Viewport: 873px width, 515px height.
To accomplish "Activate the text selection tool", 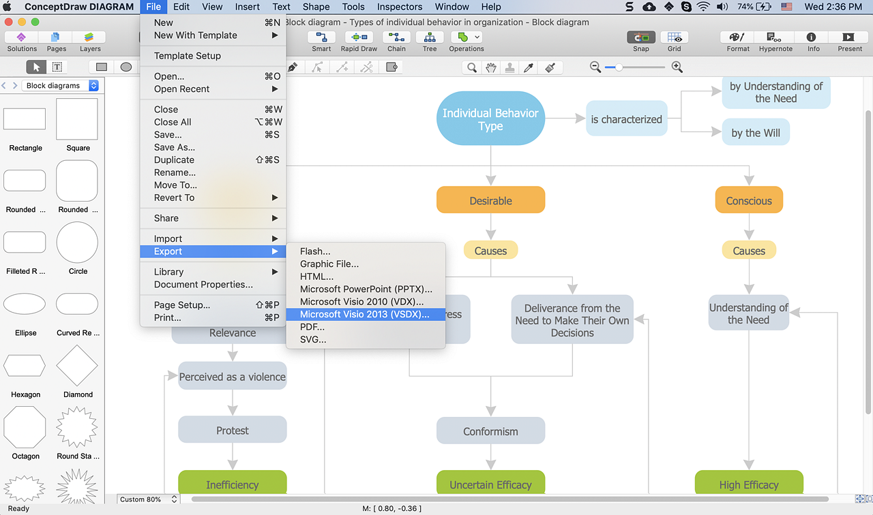I will pos(57,67).
